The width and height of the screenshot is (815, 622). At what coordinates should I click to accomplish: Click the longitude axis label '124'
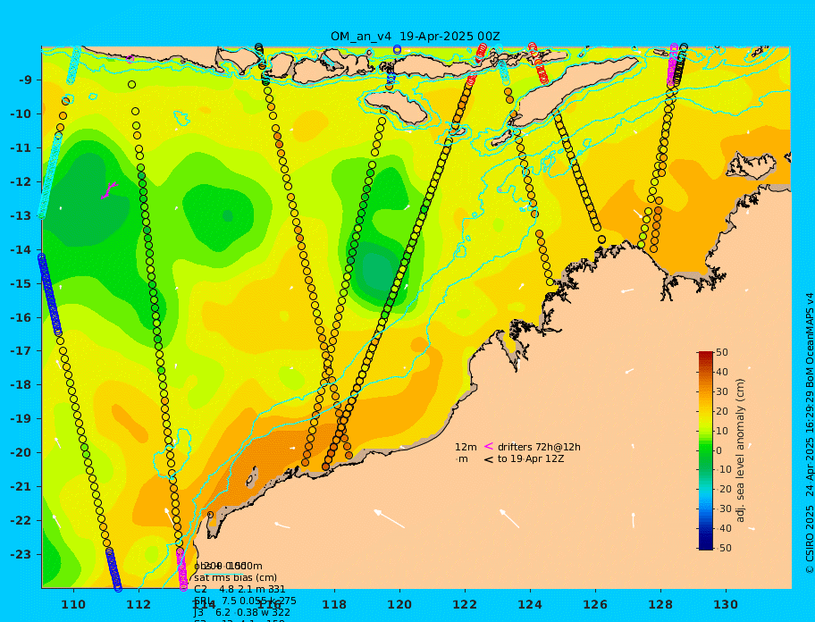[530, 604]
